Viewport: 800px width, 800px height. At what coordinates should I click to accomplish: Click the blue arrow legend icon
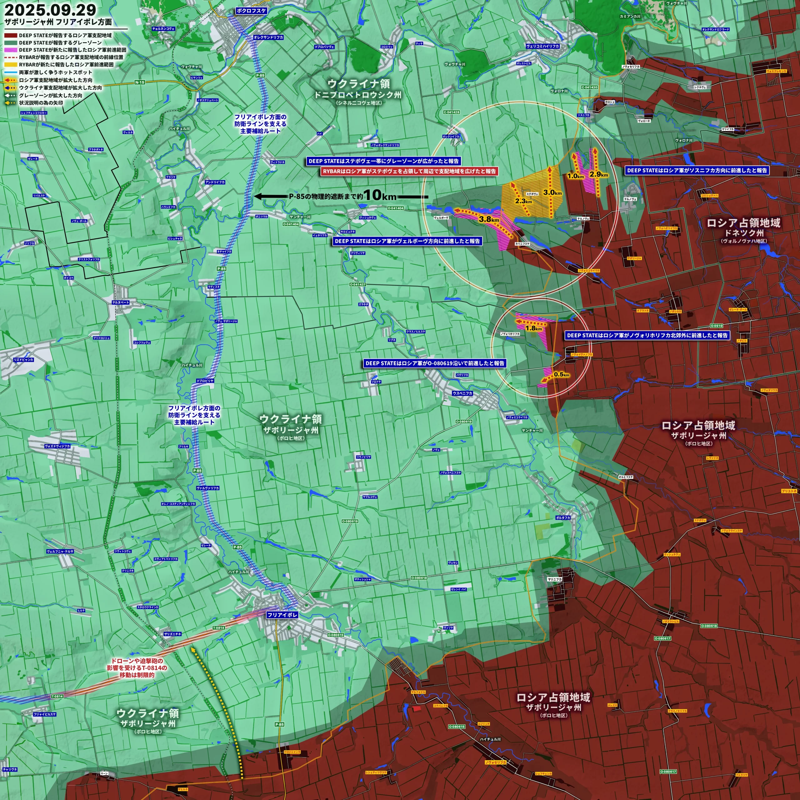pyautogui.click(x=10, y=88)
